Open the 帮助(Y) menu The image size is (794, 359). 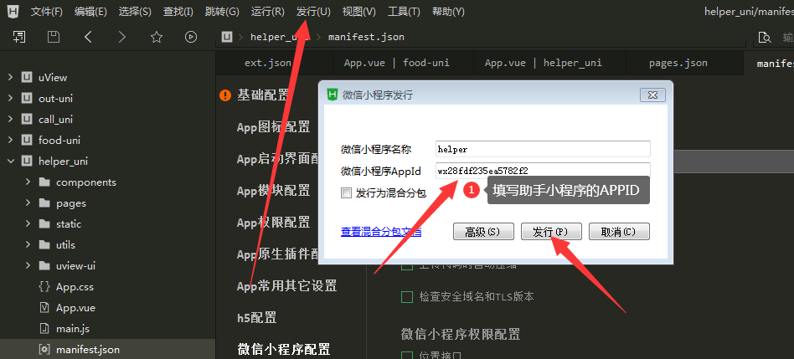point(448,11)
